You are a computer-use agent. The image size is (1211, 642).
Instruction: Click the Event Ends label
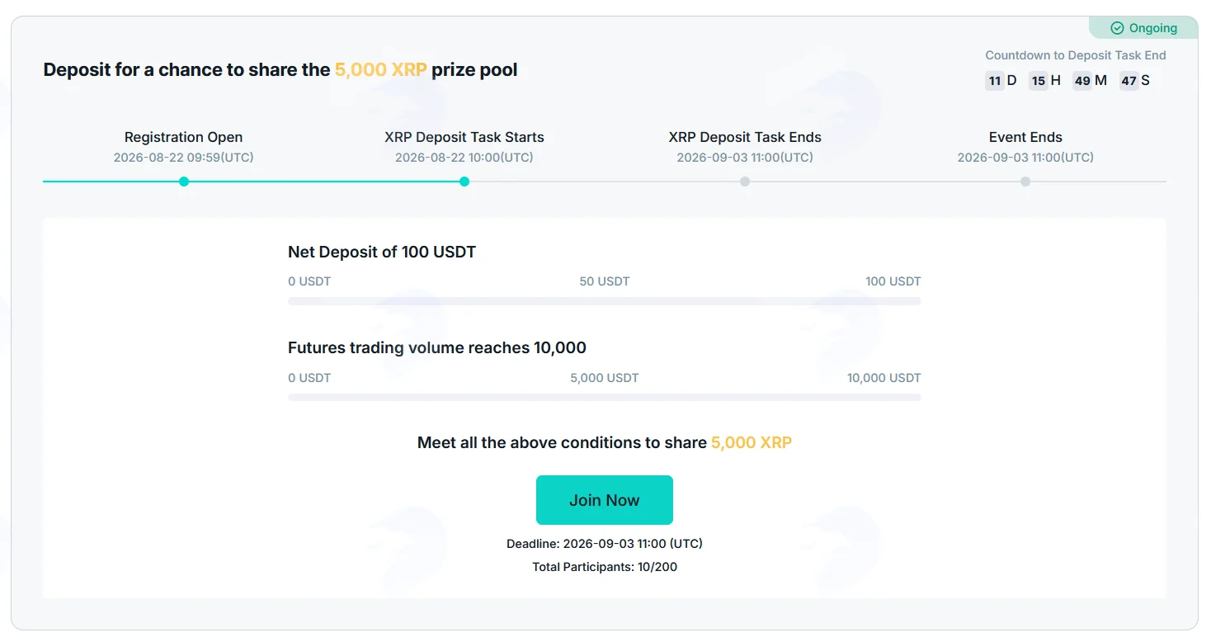click(1025, 137)
